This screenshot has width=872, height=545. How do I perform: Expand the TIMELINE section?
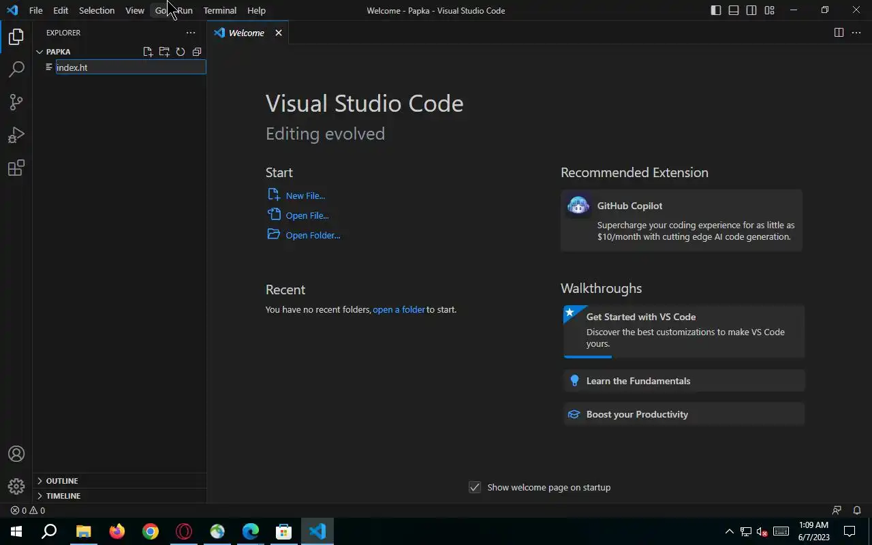click(119, 496)
